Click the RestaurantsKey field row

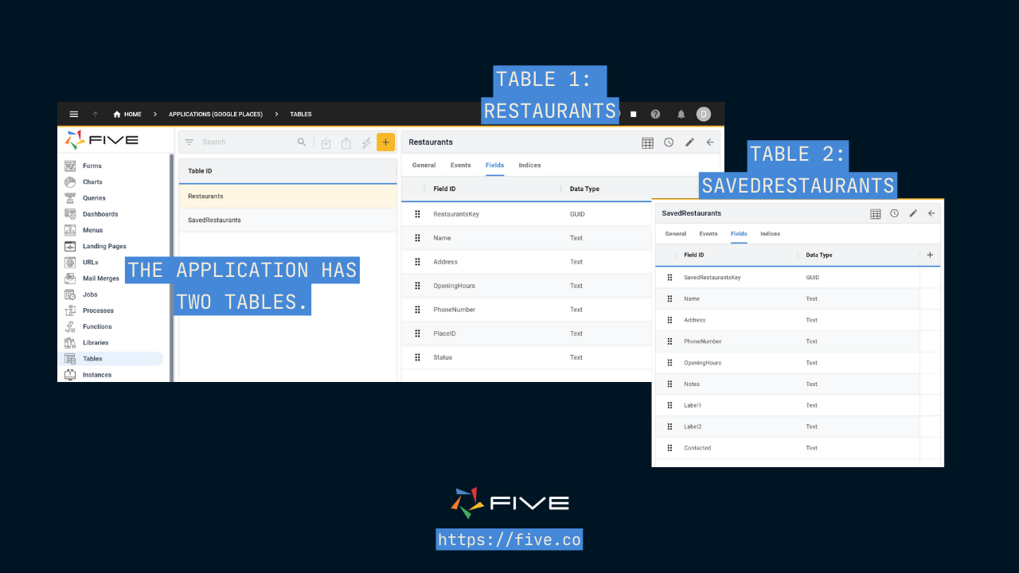[527, 214]
